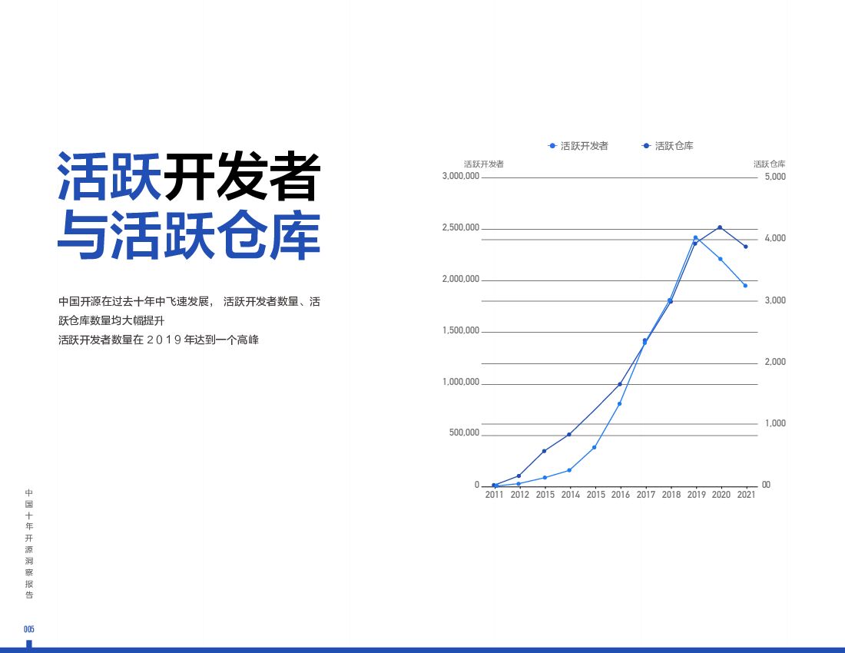Click the 500,000 left axis label
This screenshot has height=653, width=845.
pos(464,433)
